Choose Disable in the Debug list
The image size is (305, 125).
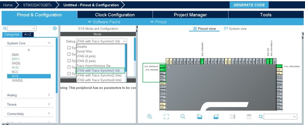pos(82,47)
